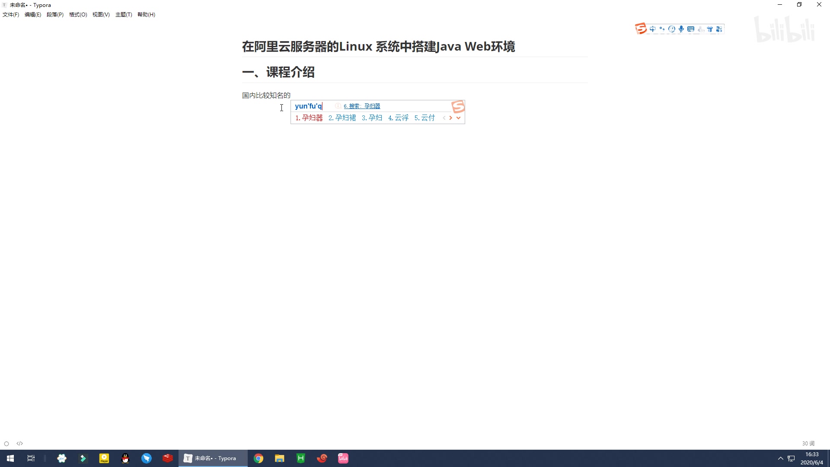The image size is (830, 467).
Task: Open the pink bilibili taskbar app
Action: click(x=343, y=458)
